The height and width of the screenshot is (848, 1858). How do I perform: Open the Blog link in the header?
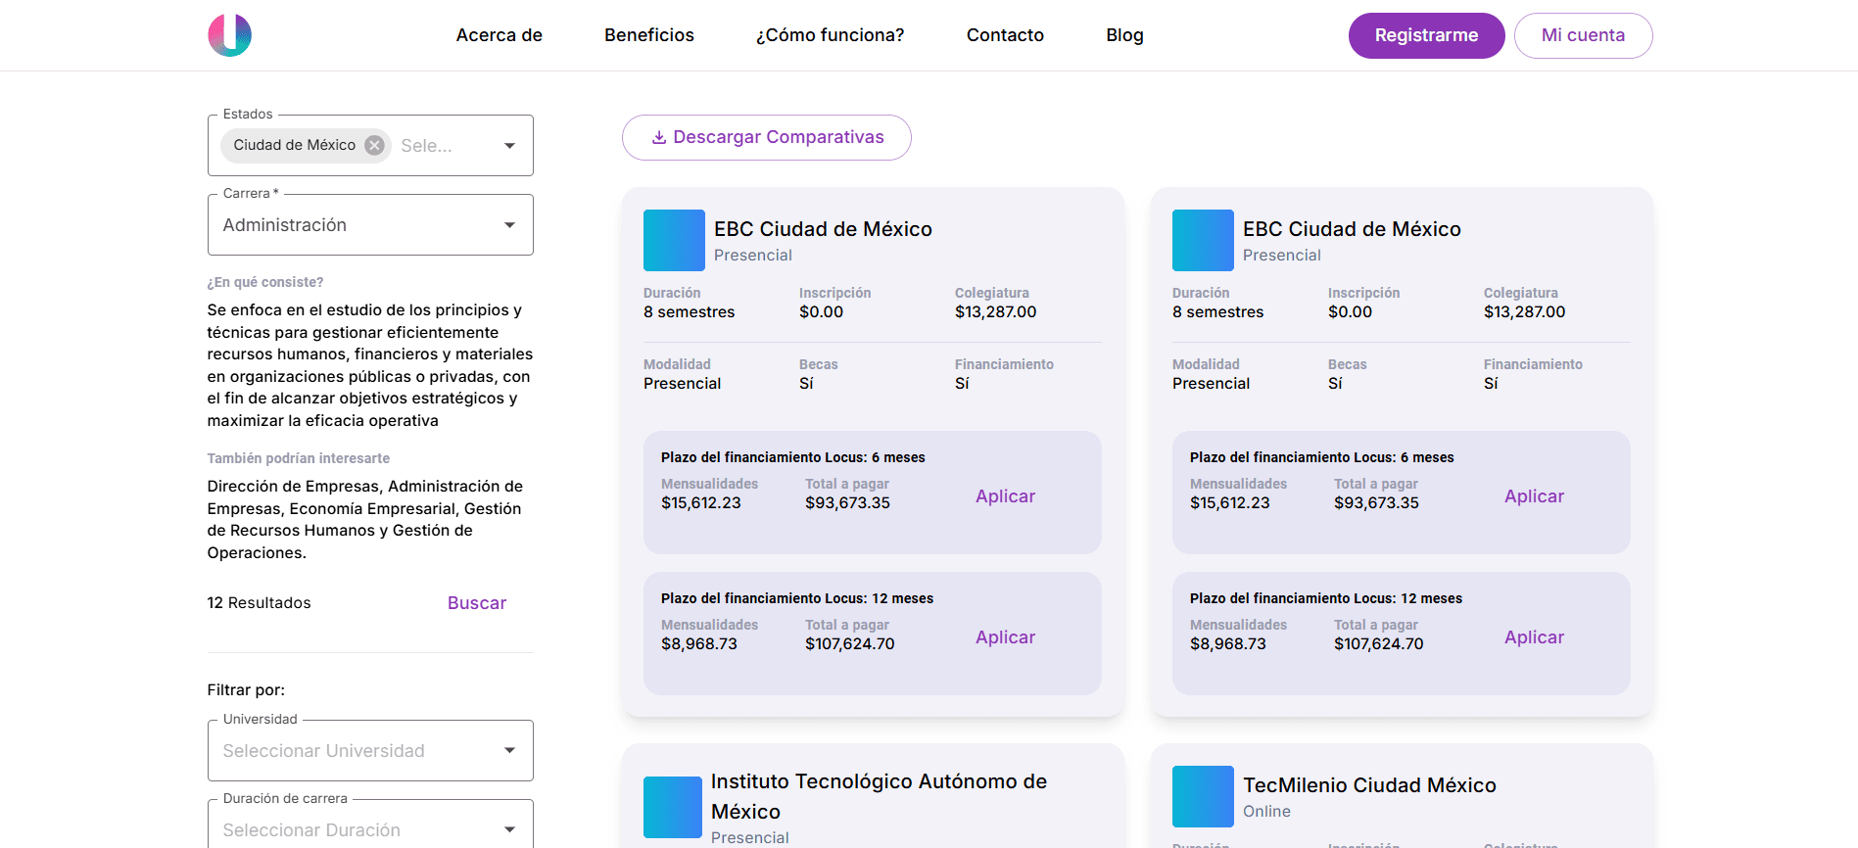coord(1124,35)
